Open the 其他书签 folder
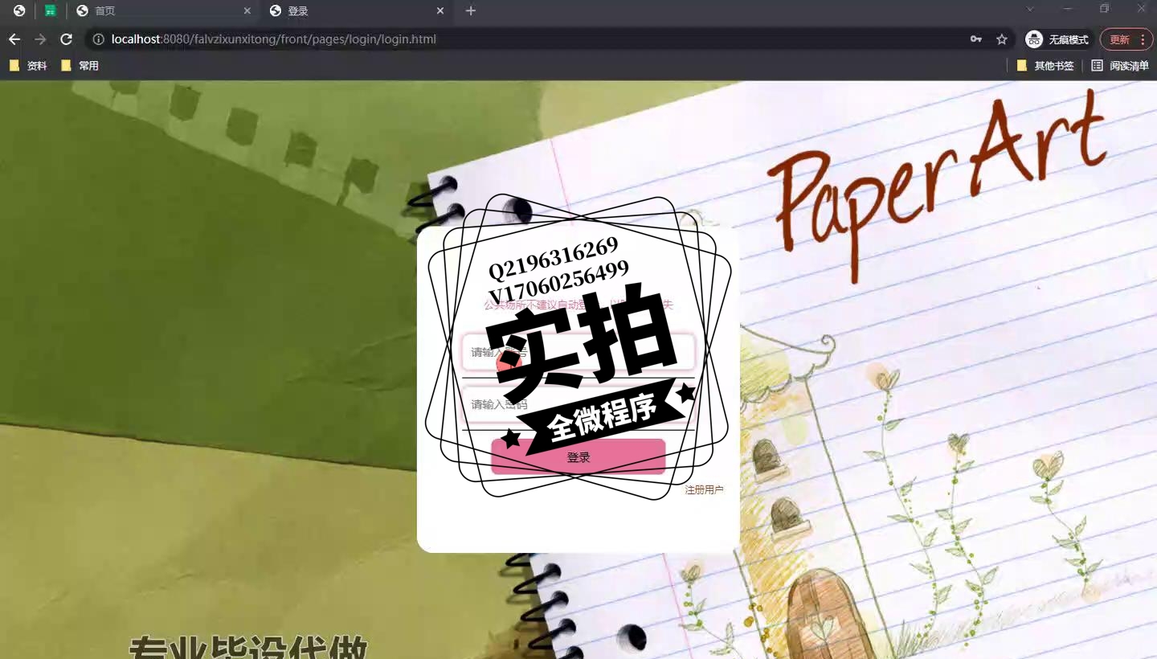The image size is (1157, 659). pos(1045,66)
